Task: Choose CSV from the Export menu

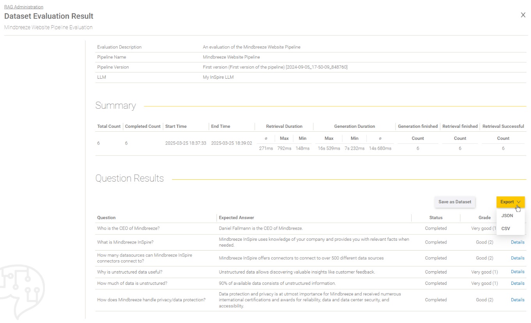Action: click(506, 228)
